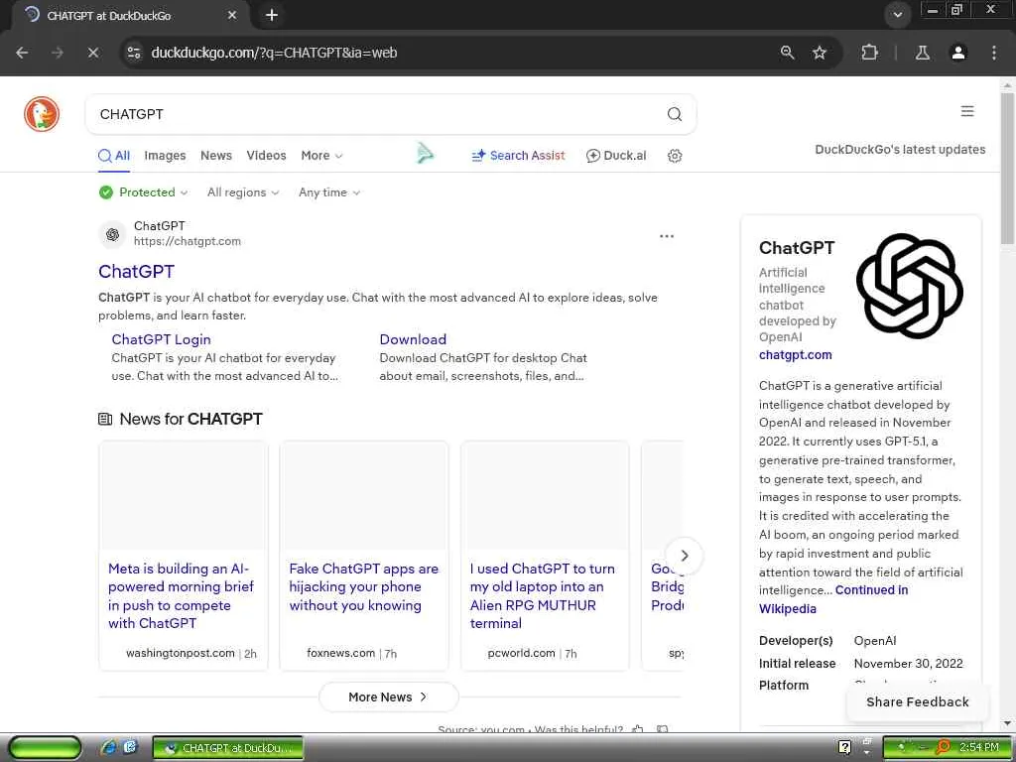Click the ChatGPT favicon in first result

coord(113,234)
